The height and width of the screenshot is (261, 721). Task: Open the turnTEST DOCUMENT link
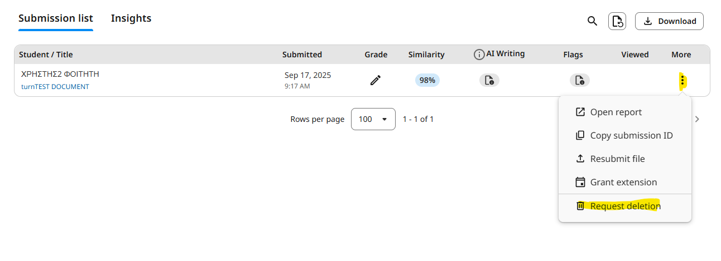click(x=55, y=87)
